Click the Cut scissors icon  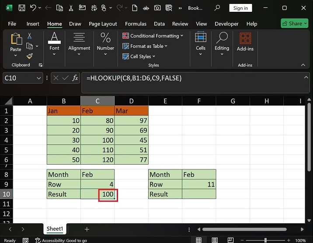click(x=30, y=36)
